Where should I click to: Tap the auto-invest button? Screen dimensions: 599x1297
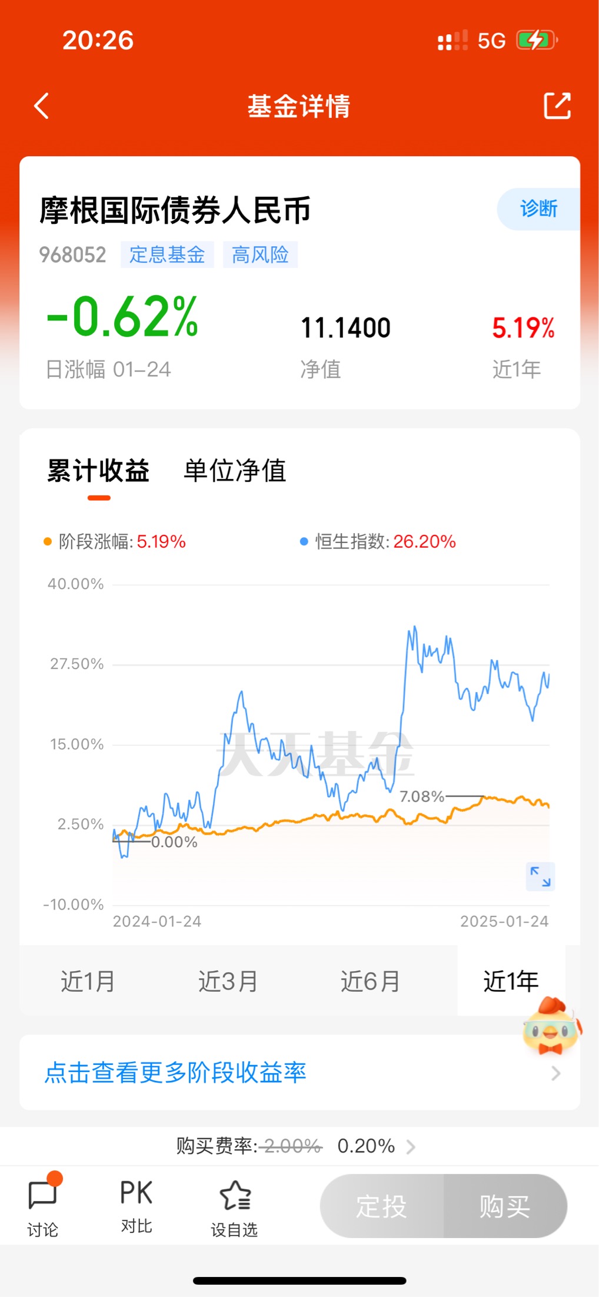(382, 1206)
